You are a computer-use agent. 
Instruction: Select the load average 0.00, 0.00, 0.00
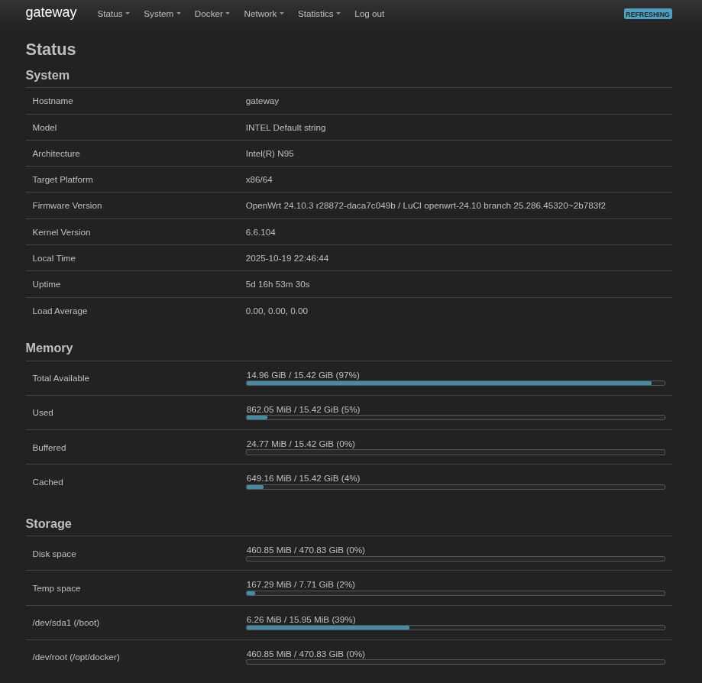(277, 311)
